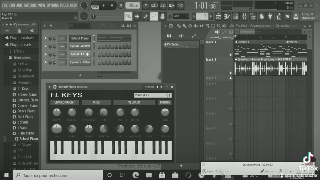Select the draw pencil tool in playlist
Image resolution: width=320 pixels, height=180 pixels.
[178, 25]
